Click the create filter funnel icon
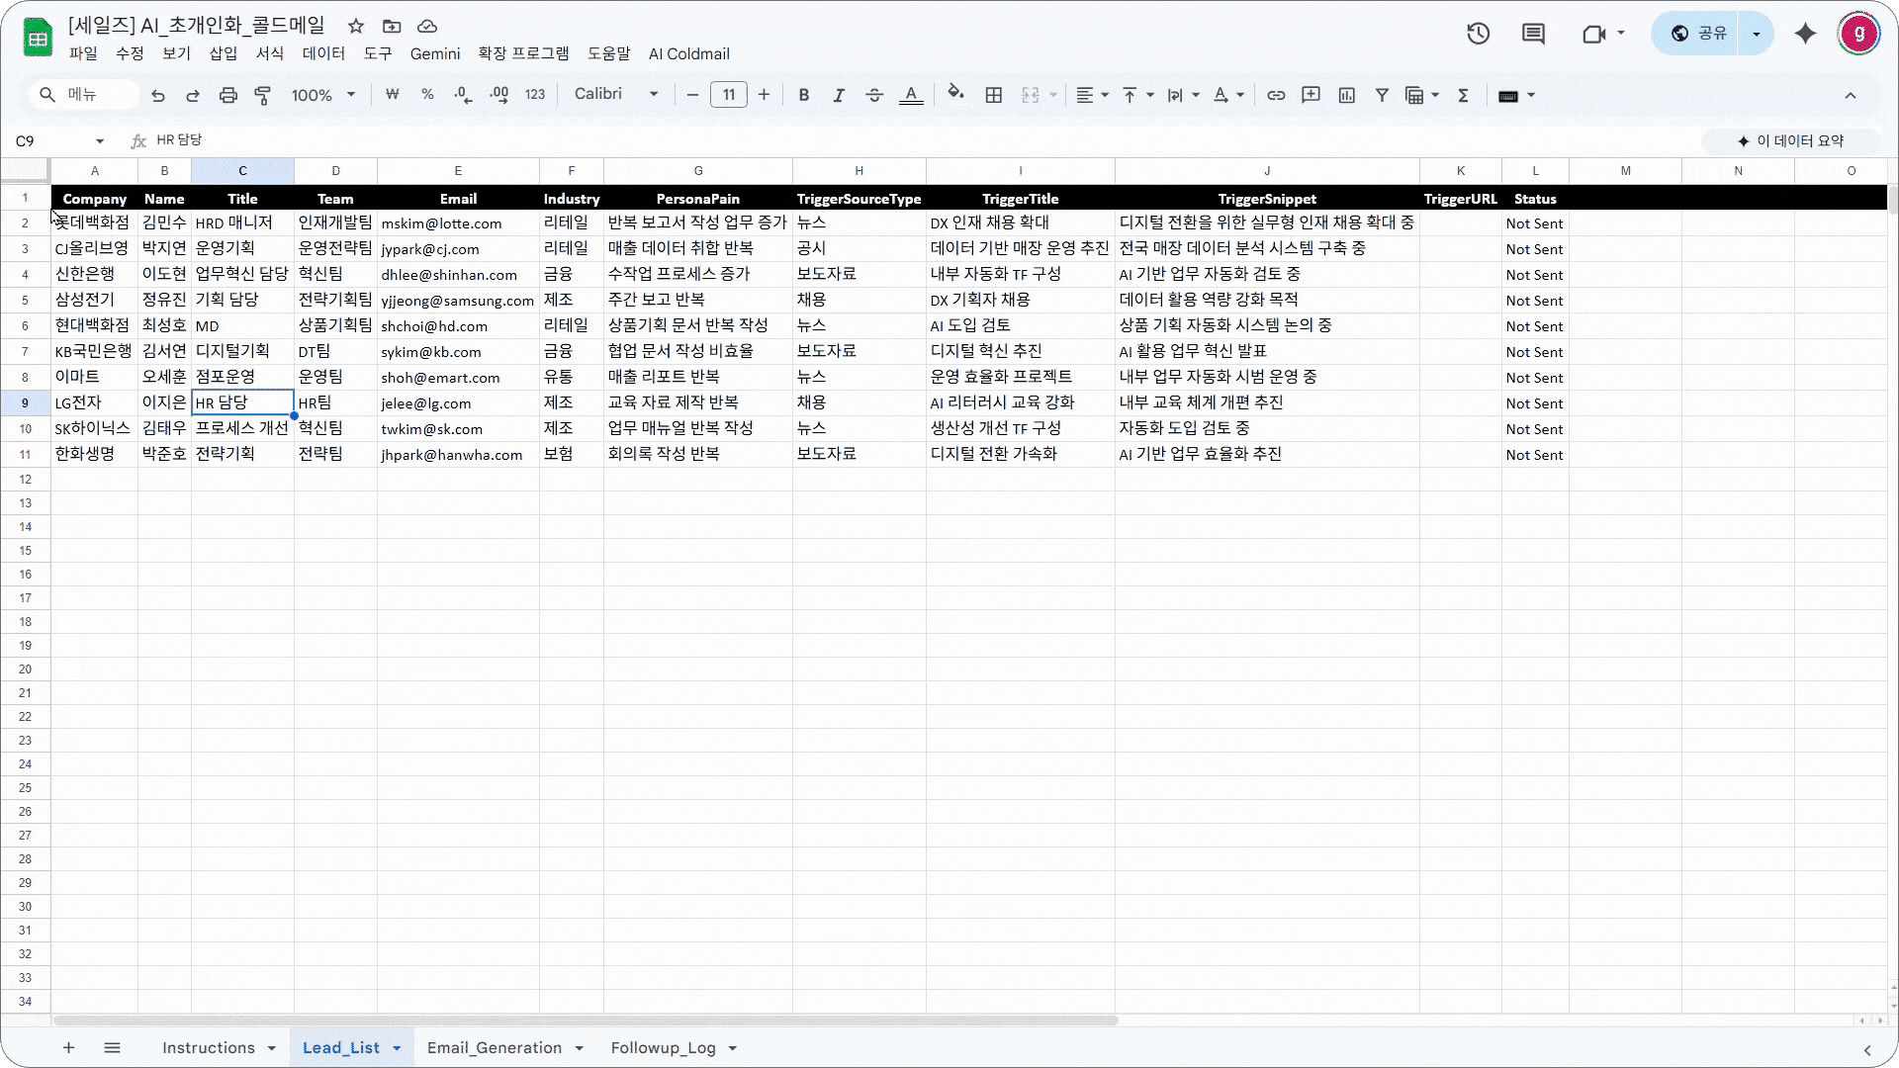 tap(1382, 95)
